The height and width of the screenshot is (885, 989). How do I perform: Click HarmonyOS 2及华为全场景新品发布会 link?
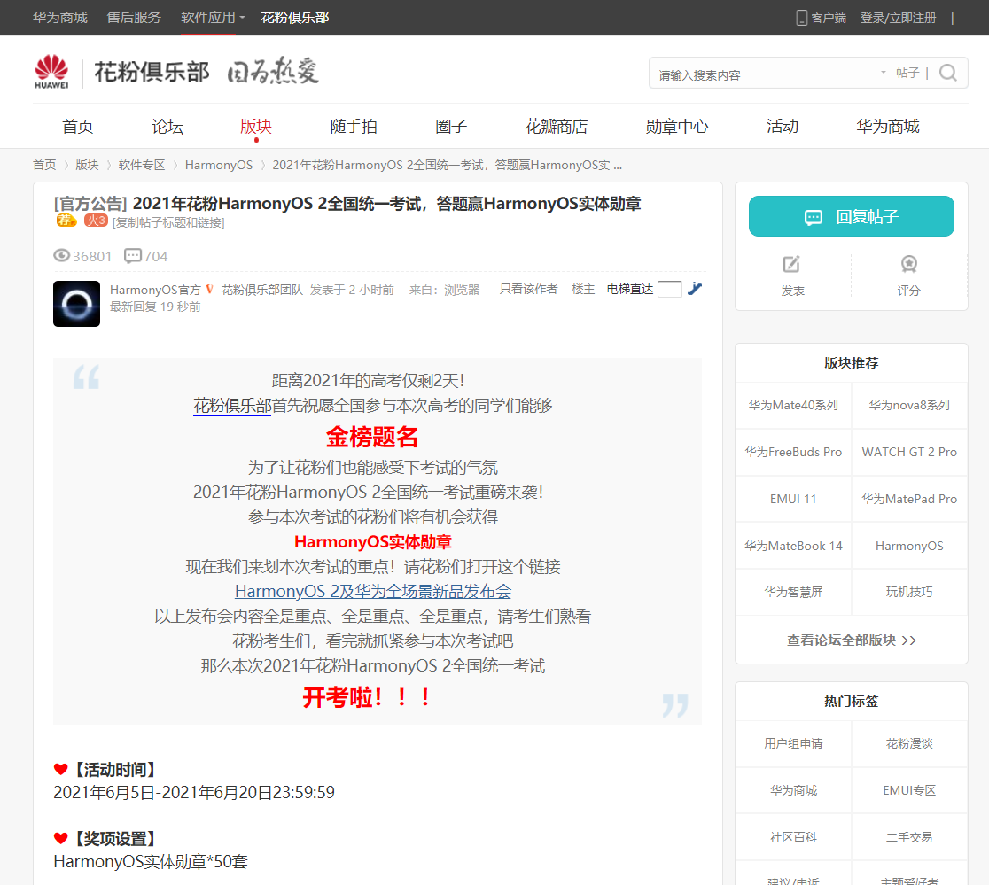pos(373,591)
